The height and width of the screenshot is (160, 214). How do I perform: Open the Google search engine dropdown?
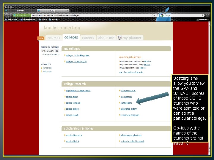(162, 15)
